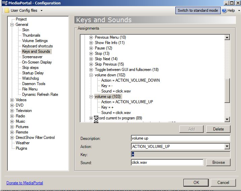Confirm settings with the OK button
Image resolution: width=241 pixels, height=191 pixels.
click(x=196, y=183)
